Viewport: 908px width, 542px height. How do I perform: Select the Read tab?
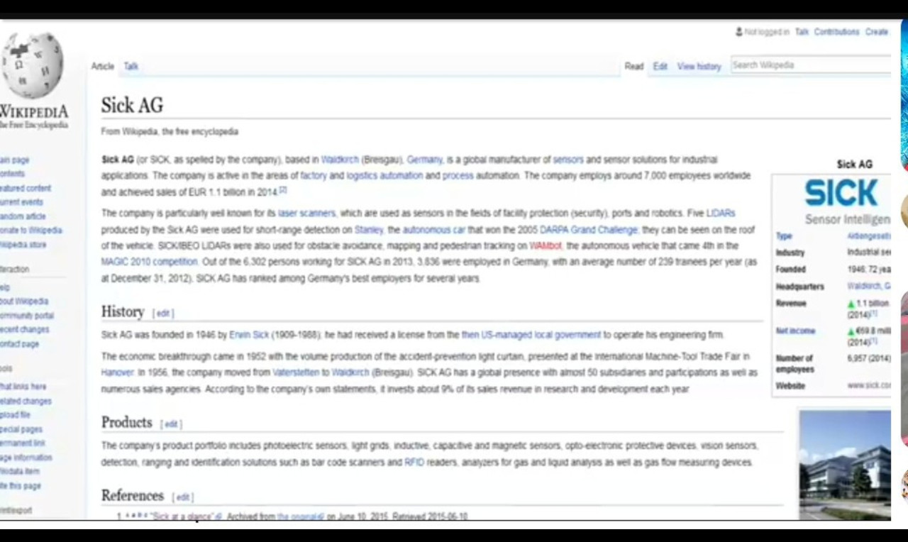633,66
